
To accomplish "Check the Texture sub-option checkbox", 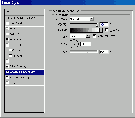I will click(10, 56).
